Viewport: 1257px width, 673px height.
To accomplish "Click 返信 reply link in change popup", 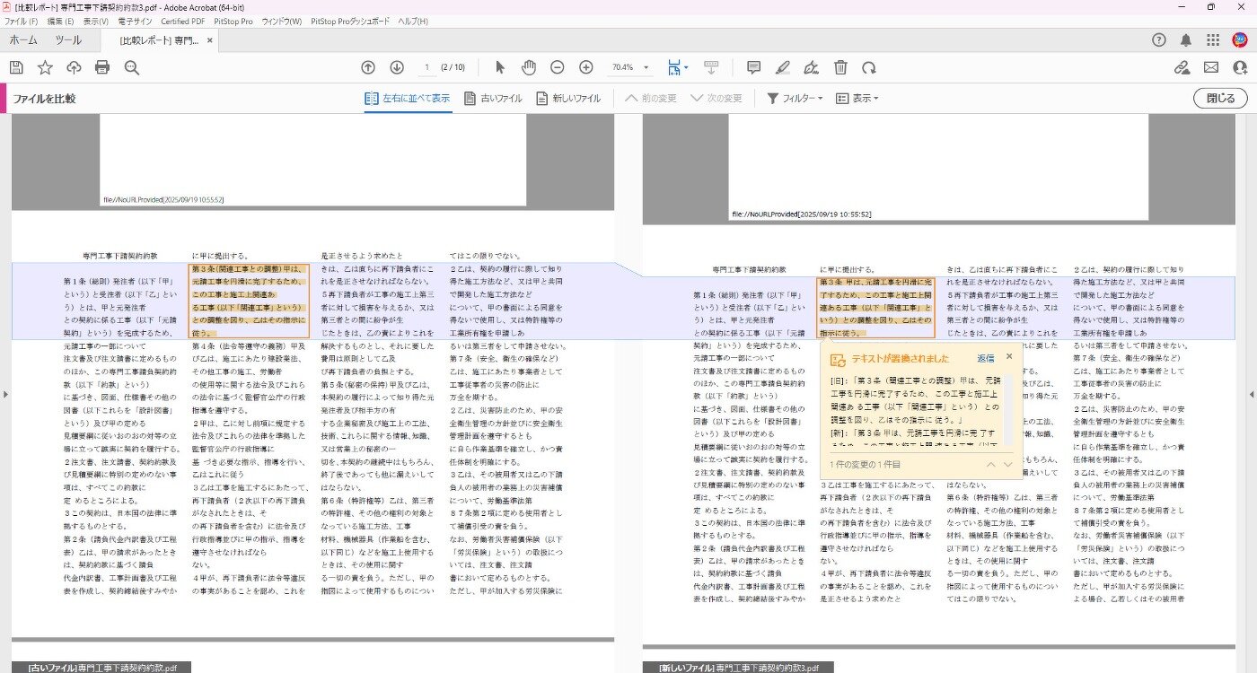I will tap(986, 358).
